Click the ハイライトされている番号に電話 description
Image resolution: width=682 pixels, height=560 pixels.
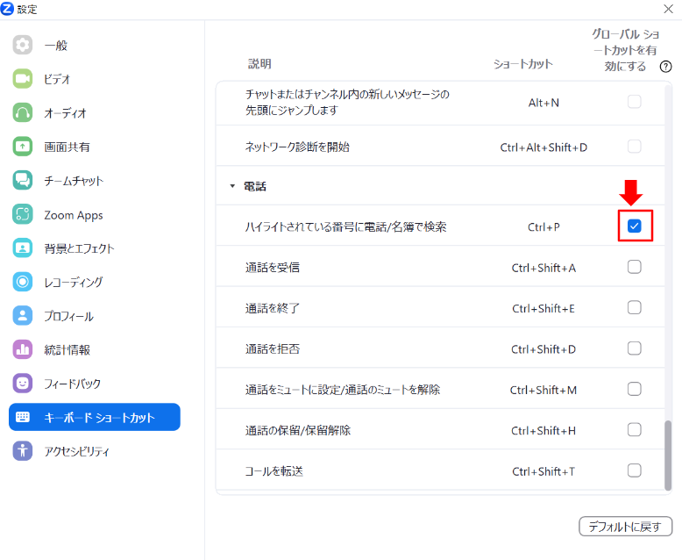[x=345, y=226]
